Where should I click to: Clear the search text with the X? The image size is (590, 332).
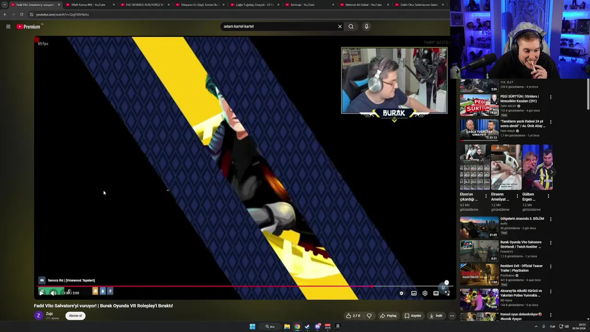pyautogui.click(x=340, y=26)
